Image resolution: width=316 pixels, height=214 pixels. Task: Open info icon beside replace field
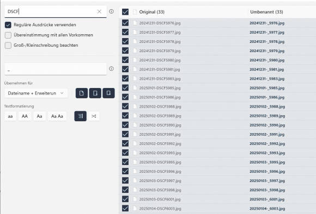point(111,69)
